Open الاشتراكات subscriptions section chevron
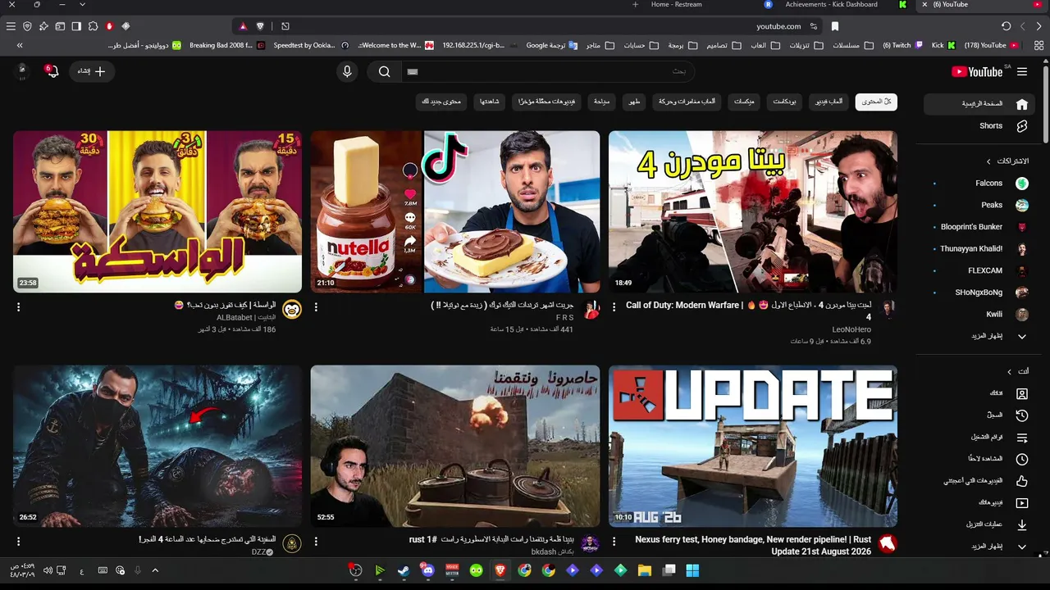The width and height of the screenshot is (1050, 590). coord(988,161)
